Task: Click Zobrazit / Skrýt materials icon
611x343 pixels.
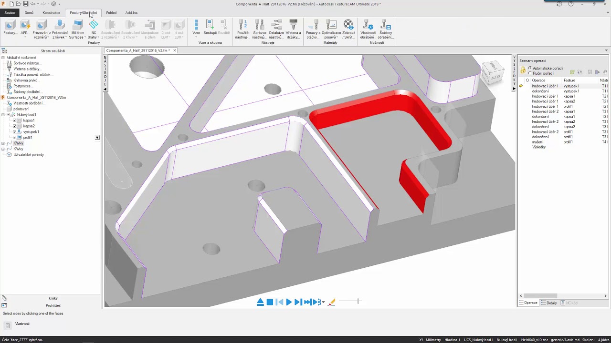Action: click(x=348, y=29)
